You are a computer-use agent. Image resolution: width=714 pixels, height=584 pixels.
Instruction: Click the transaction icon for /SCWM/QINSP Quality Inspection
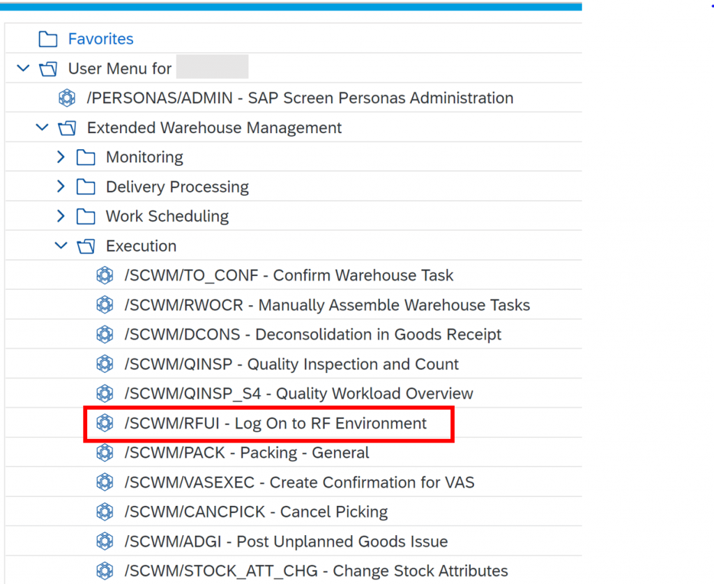105,364
